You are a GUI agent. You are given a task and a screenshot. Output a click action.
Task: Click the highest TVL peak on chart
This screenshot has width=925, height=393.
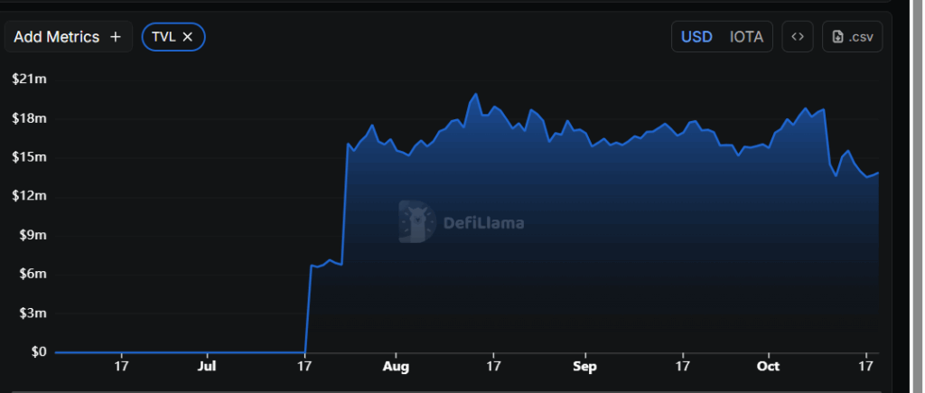pyautogui.click(x=475, y=94)
